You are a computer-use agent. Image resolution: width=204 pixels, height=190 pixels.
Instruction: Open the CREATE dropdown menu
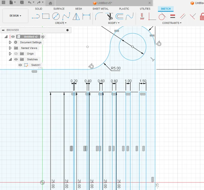pos(61,23)
